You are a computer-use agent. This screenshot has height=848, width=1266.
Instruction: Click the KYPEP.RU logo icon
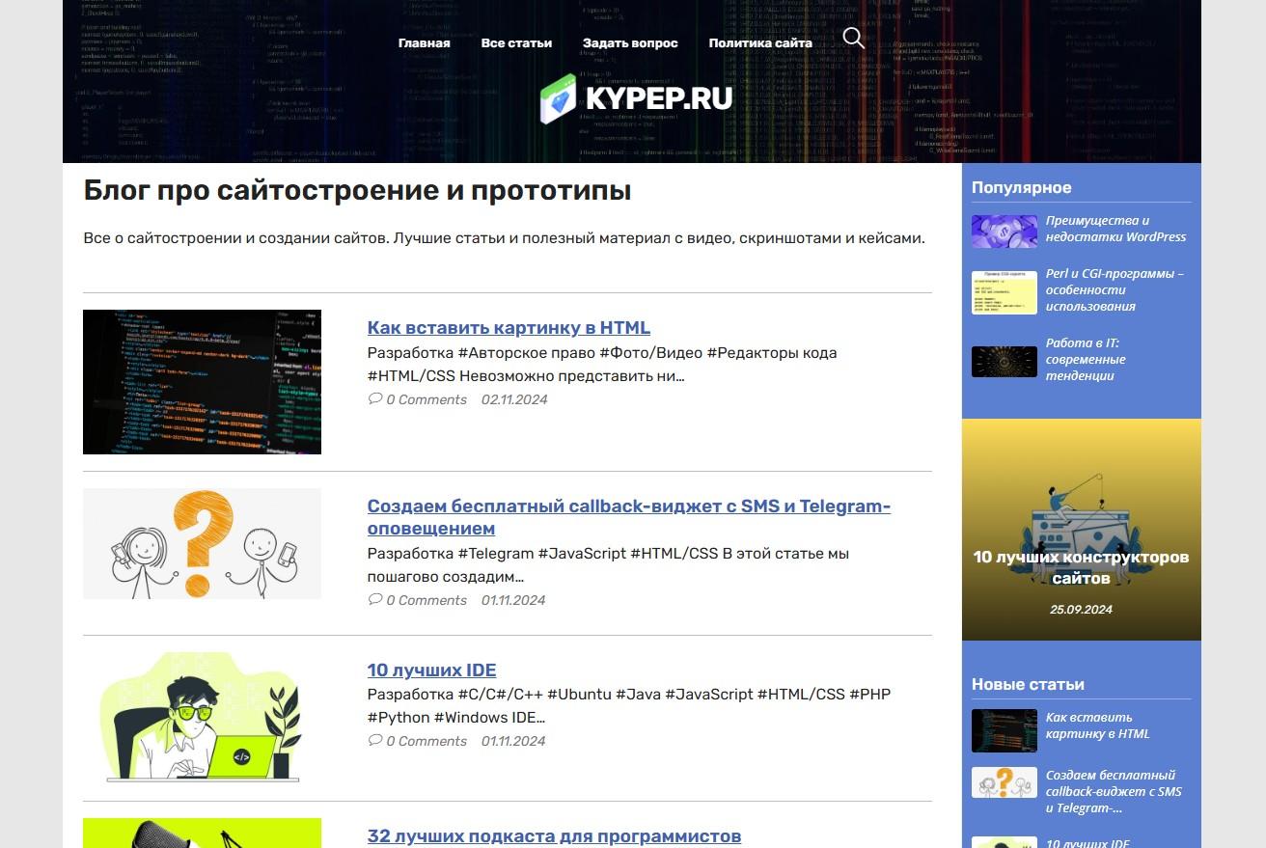558,98
